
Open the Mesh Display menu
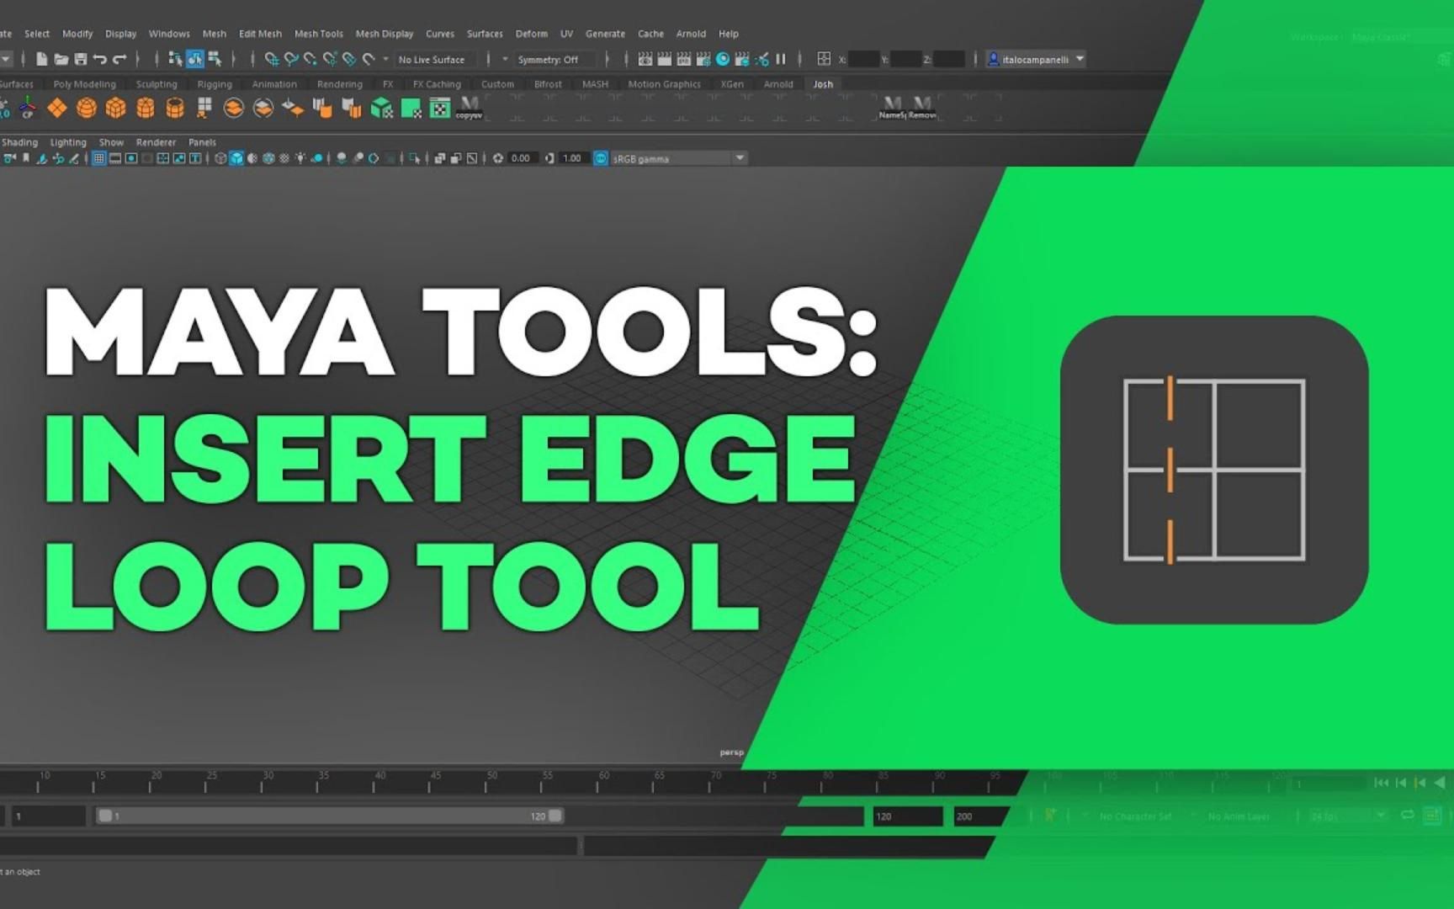point(385,34)
